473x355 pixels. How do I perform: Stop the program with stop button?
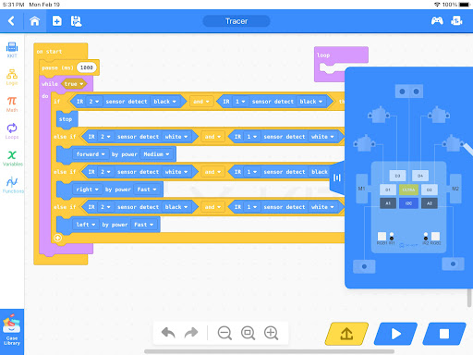[x=444, y=334]
